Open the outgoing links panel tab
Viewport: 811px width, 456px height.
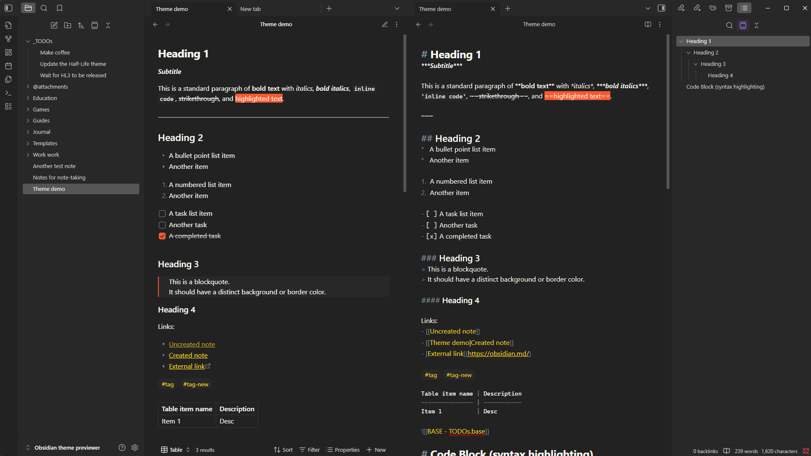697,8
